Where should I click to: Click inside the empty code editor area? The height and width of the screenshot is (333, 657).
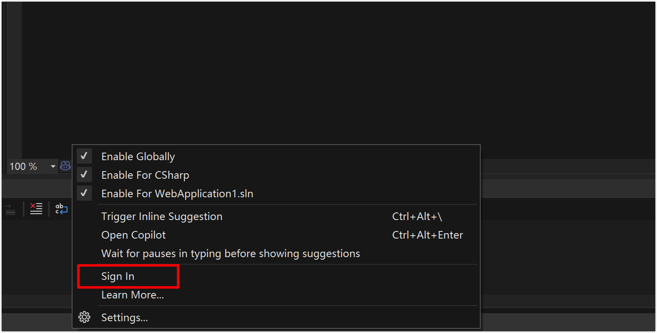tap(295, 76)
